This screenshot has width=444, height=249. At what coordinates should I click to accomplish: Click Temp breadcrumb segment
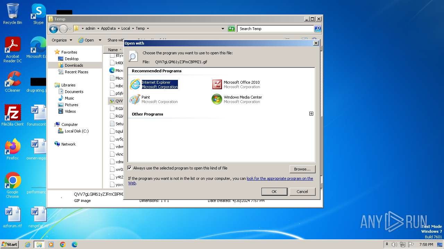coord(140,29)
